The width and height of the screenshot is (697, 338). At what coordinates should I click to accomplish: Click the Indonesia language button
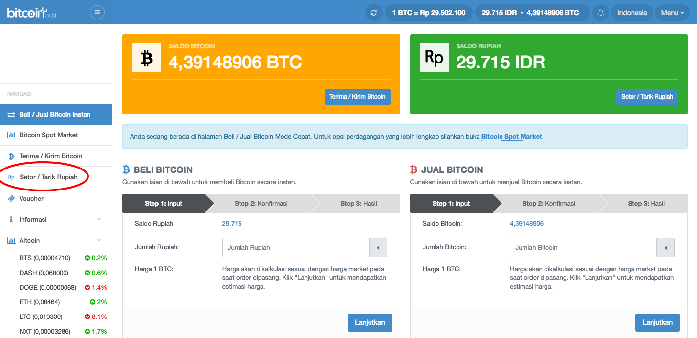coord(632,13)
